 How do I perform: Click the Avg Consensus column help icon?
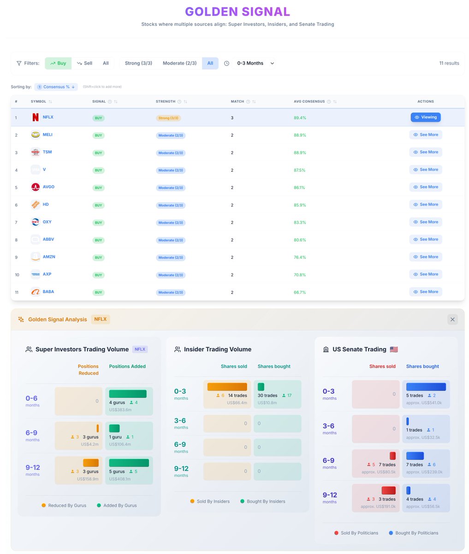point(329,102)
